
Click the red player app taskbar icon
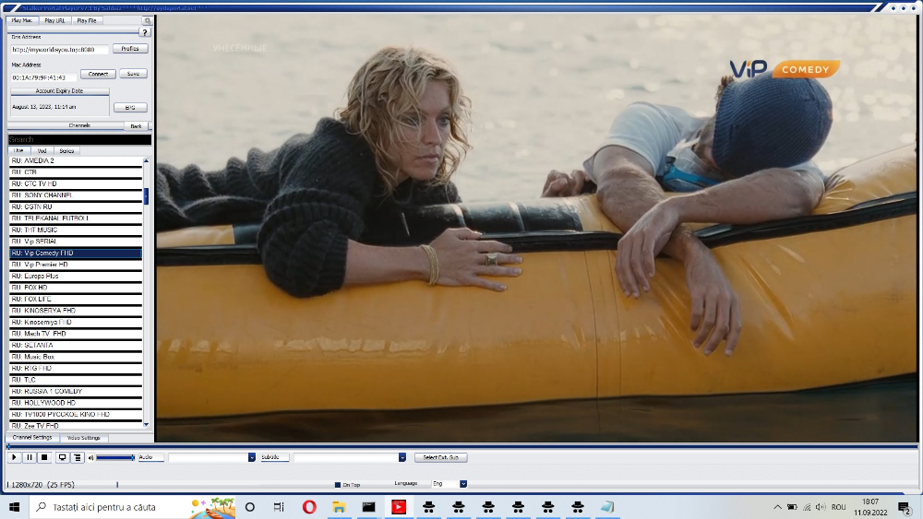399,507
